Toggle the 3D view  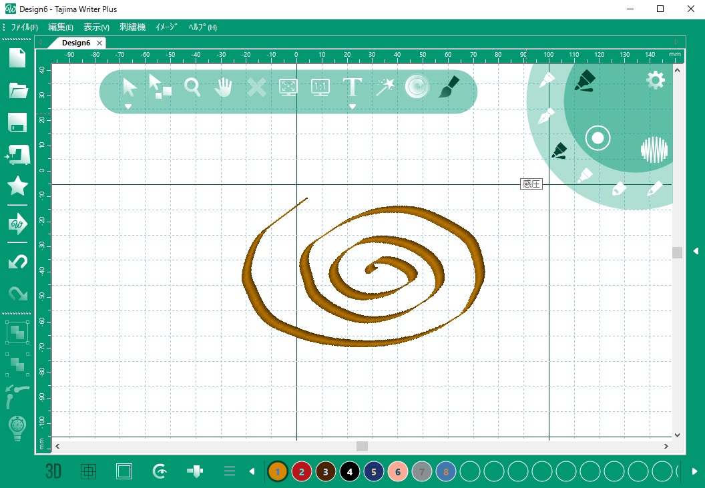[x=53, y=471]
